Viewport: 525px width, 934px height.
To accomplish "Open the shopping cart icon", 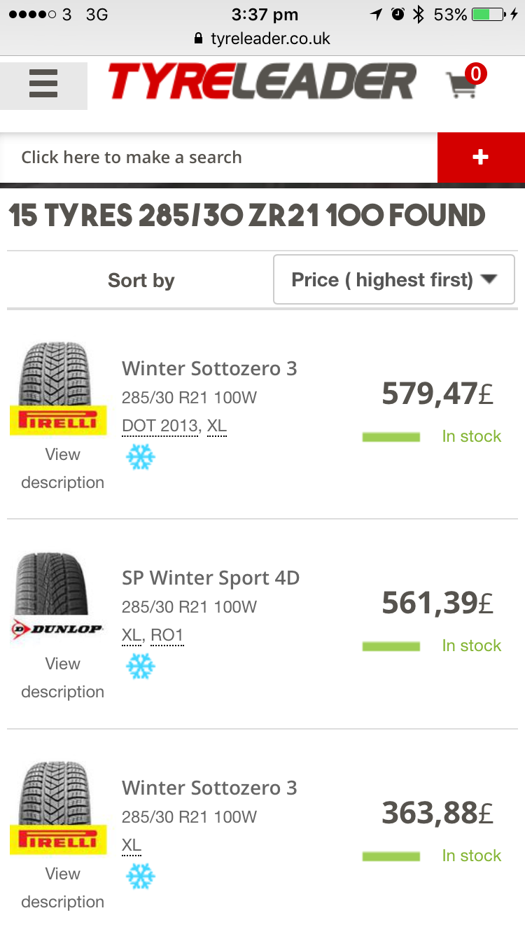I will tap(463, 84).
